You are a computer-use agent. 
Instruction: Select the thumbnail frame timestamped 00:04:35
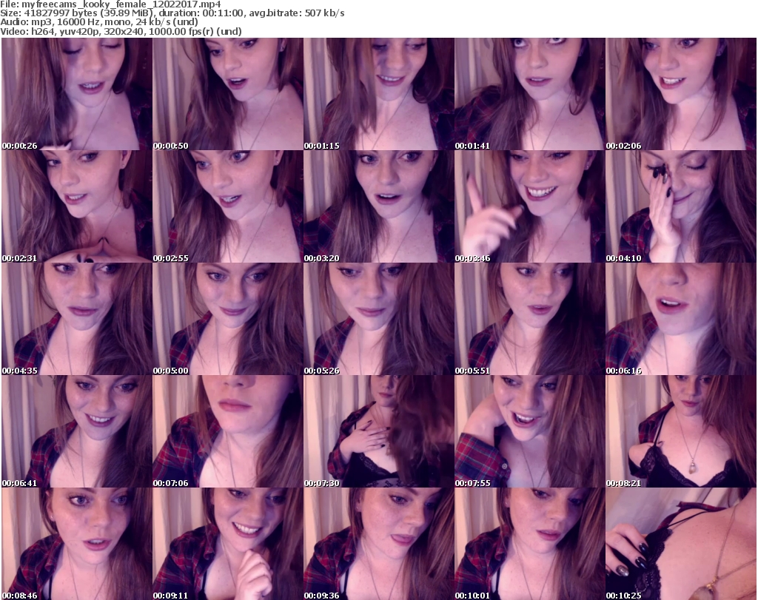[x=77, y=319]
